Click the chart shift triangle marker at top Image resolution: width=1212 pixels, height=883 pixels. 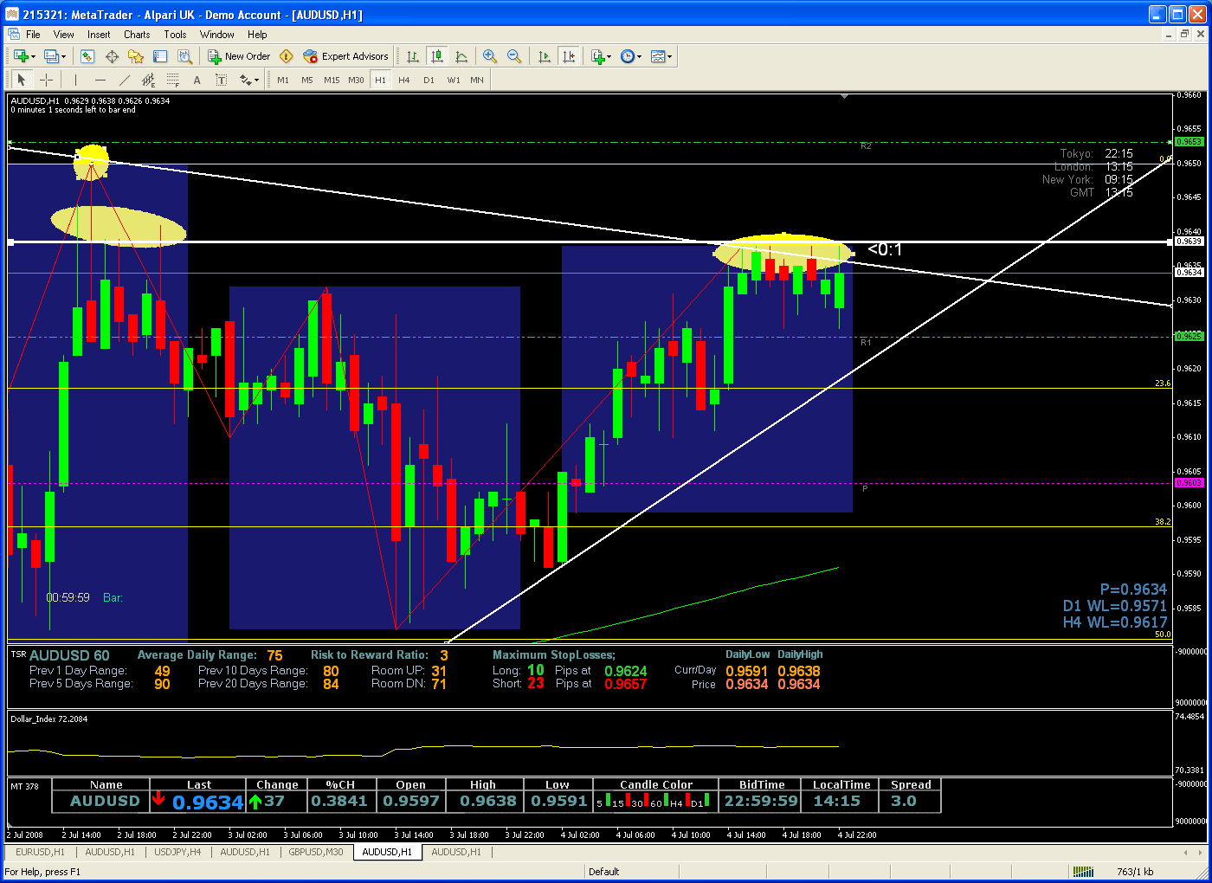click(844, 97)
